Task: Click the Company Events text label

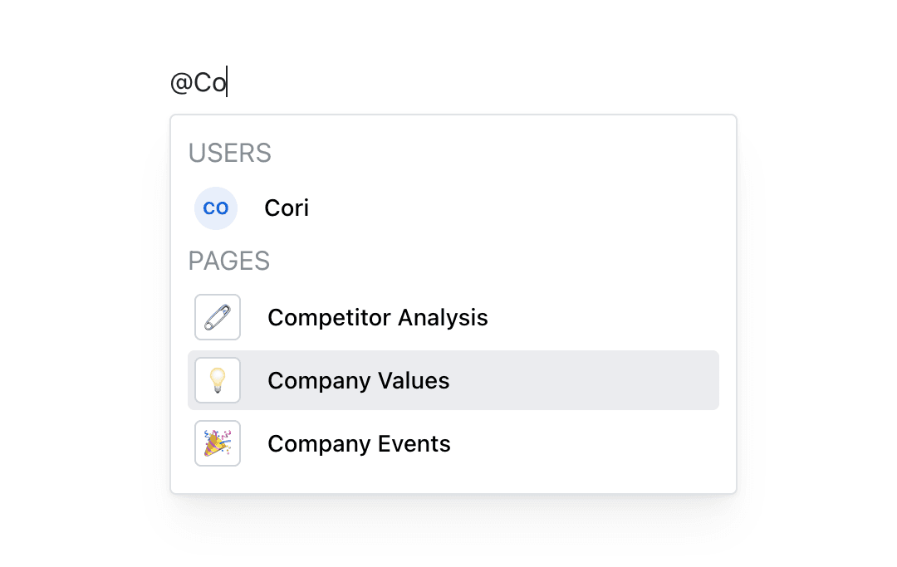Action: [359, 444]
